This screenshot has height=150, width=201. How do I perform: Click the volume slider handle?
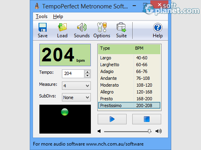pyautogui.click(x=149, y=131)
